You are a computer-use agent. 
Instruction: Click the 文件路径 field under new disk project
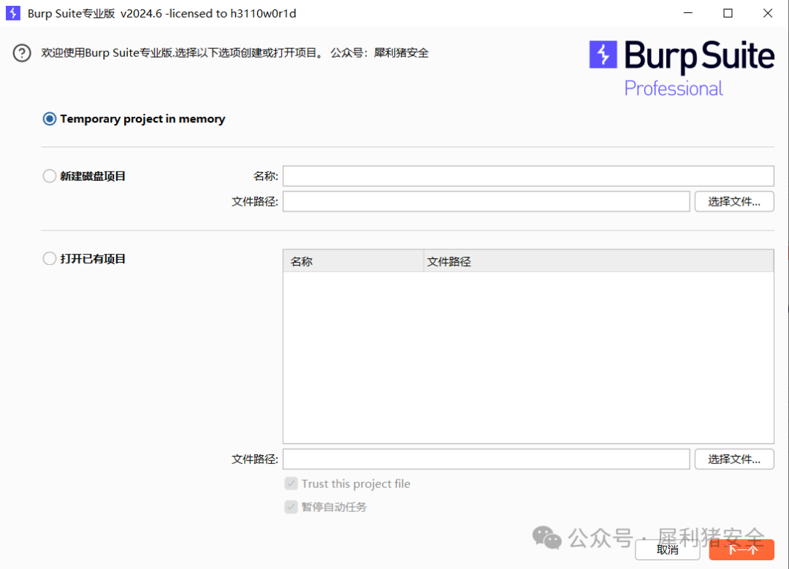(486, 201)
